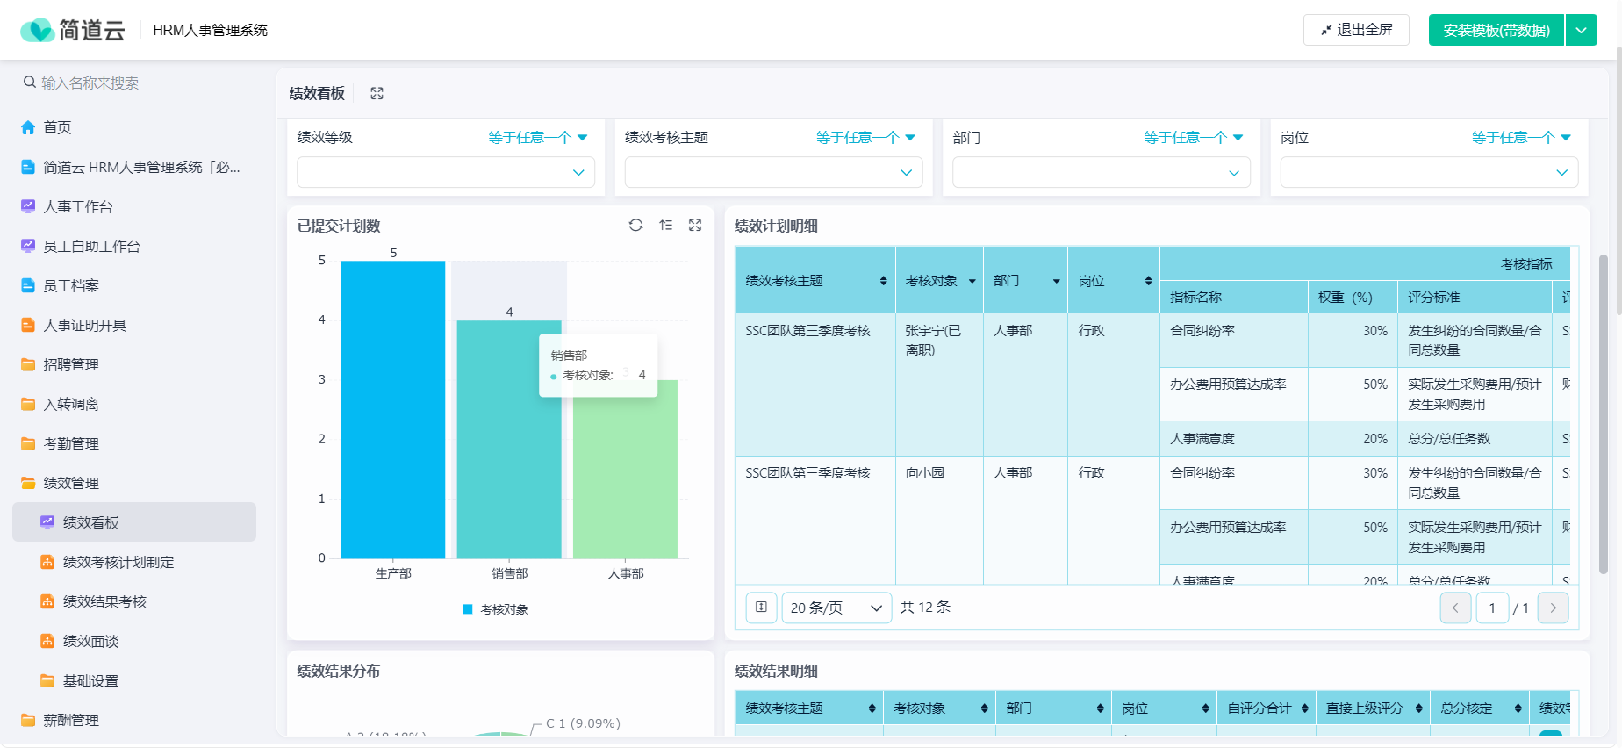
Task: Click the refresh icon on 已提交计划数 chart
Action: pos(635,226)
